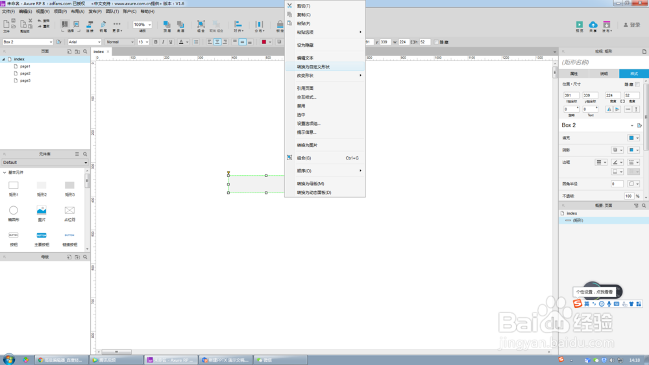Select the Connector tool (连接) in toolbar
649x365 pixels.
90,26
